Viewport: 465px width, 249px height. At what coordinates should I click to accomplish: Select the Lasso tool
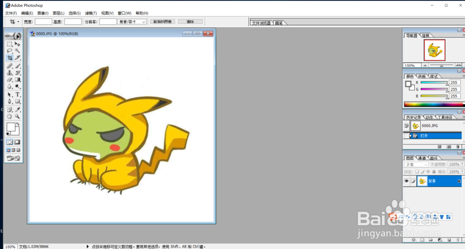pyautogui.click(x=9, y=51)
